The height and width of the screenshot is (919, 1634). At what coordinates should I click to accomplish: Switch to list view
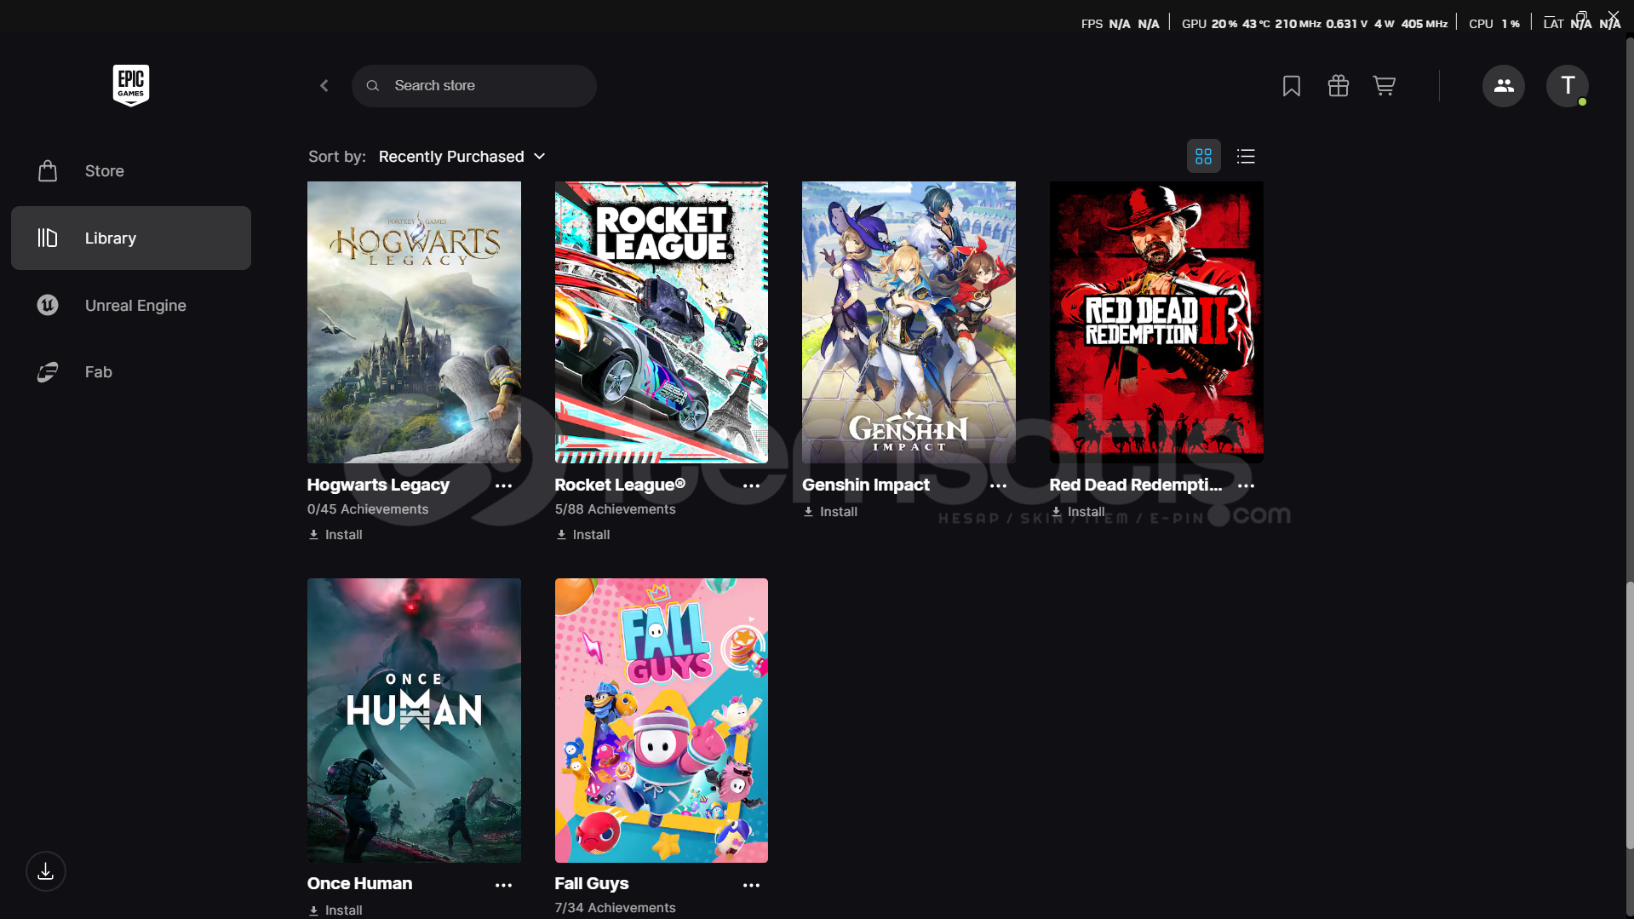click(x=1246, y=157)
